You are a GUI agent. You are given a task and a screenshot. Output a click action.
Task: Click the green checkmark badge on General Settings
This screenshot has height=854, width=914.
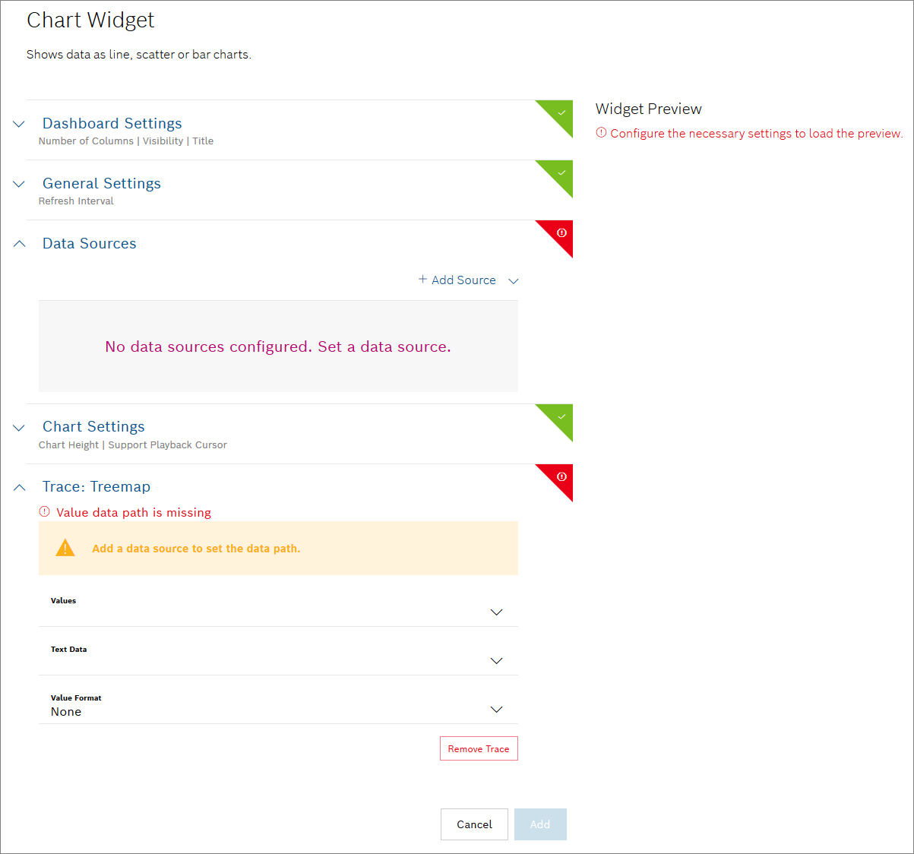coord(561,173)
